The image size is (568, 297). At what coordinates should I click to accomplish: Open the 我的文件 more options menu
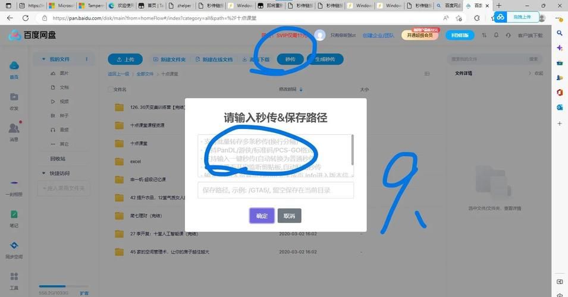[87, 59]
